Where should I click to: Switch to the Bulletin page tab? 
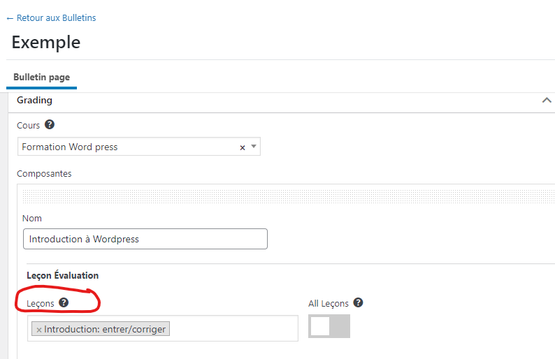tap(41, 77)
